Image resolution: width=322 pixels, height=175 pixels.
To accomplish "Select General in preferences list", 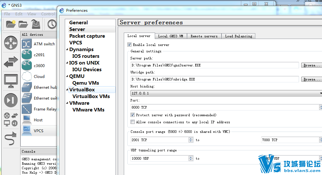I will point(79,23).
